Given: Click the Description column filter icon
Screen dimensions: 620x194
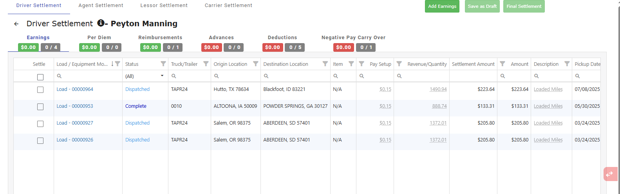Looking at the screenshot, I should [567, 64].
